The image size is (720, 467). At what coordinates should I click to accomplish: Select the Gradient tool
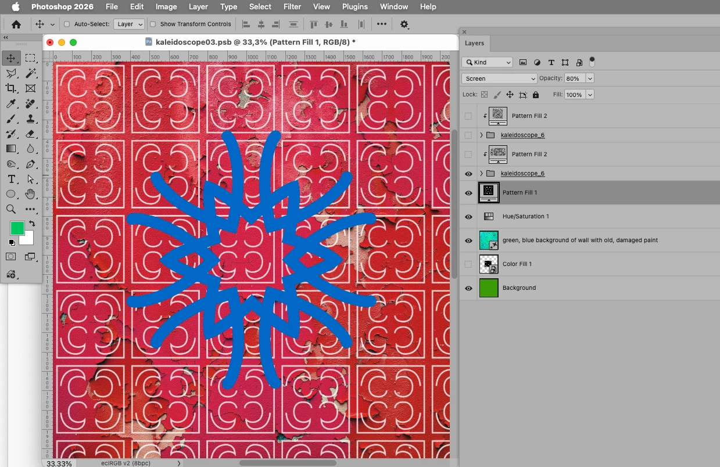(x=11, y=149)
